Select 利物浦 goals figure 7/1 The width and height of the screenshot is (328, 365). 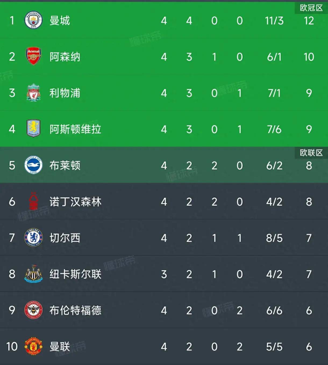tap(274, 93)
